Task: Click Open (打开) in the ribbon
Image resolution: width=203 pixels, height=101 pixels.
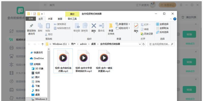Action: [x=145, y=24]
